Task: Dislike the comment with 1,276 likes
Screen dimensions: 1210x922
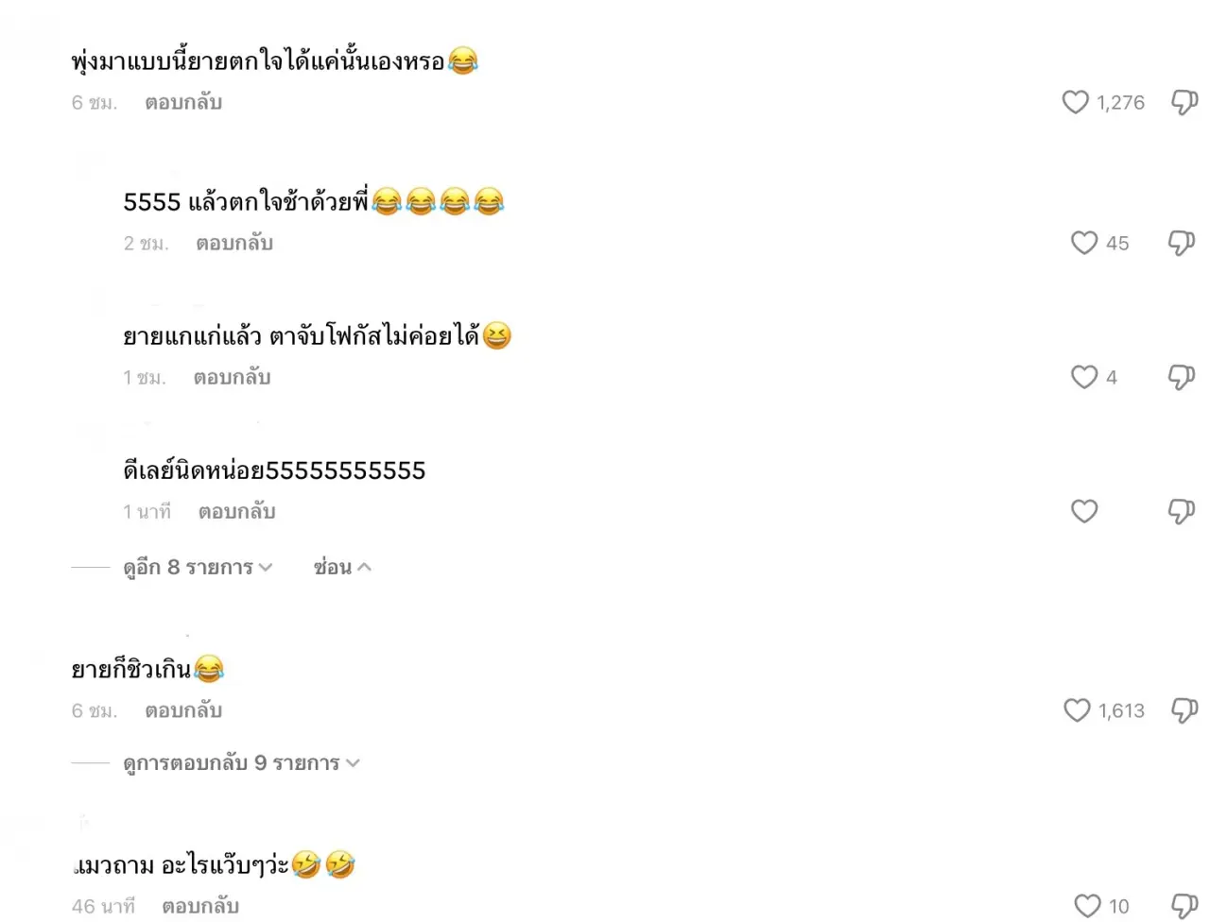Action: 1184,102
